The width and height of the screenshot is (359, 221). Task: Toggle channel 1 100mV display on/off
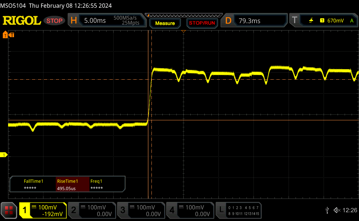click(43, 210)
